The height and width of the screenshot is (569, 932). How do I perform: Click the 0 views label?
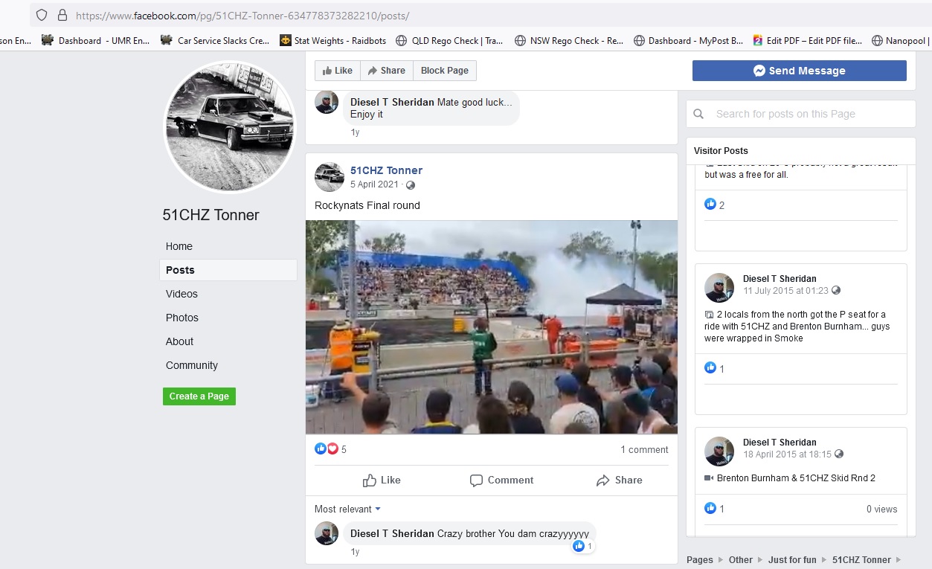(881, 509)
